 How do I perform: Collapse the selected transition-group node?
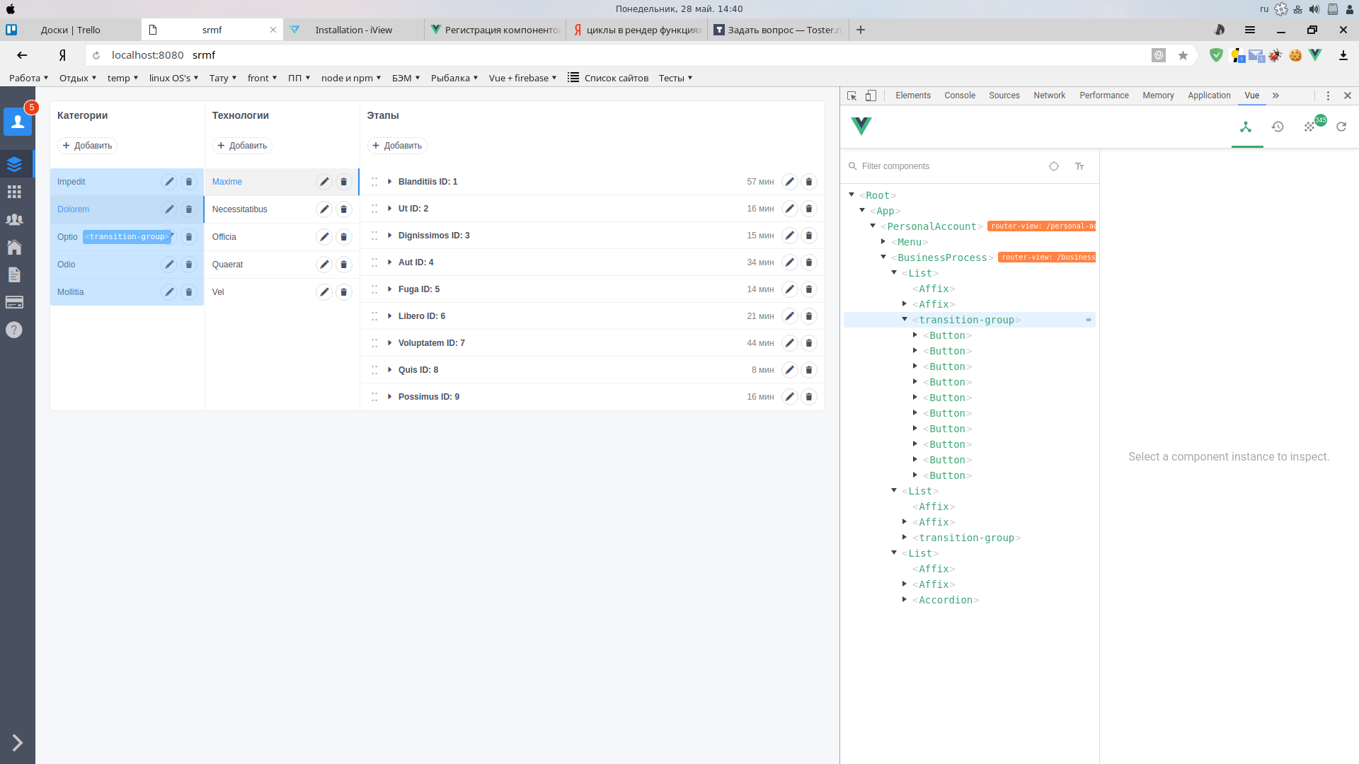tap(905, 319)
